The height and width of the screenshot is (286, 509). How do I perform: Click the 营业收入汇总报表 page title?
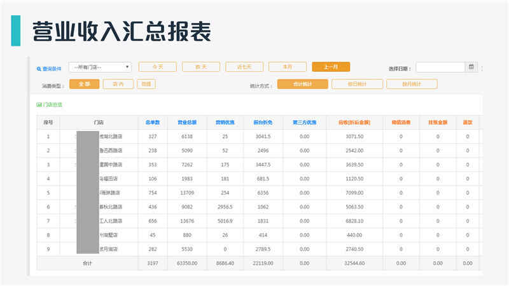(x=122, y=31)
